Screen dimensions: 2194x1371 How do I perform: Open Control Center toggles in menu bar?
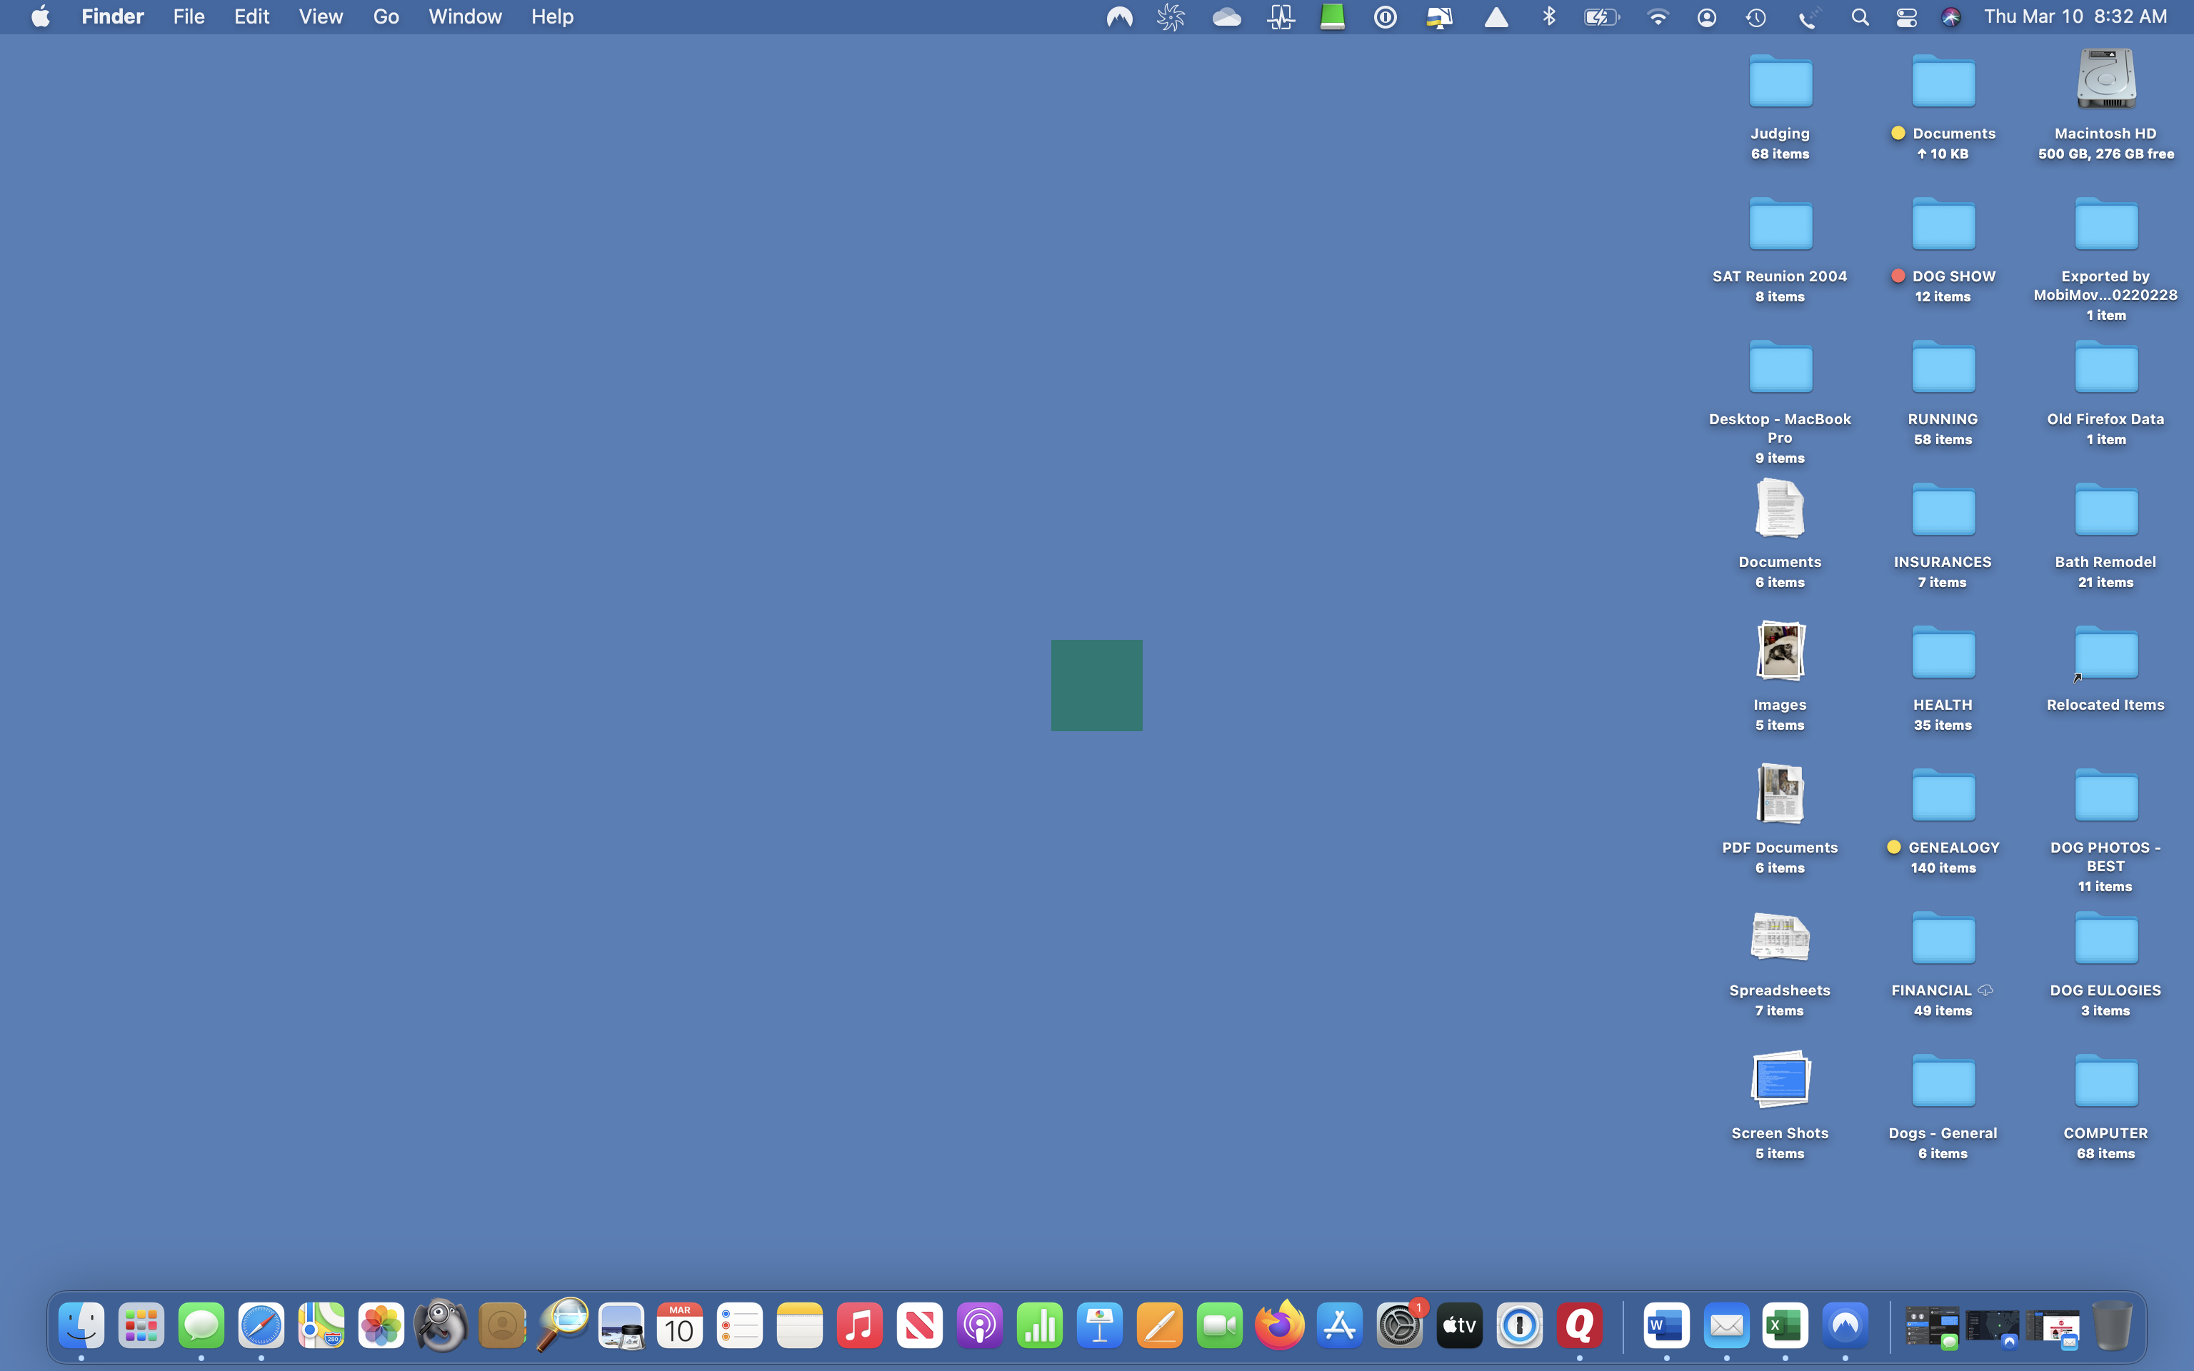1905,17
